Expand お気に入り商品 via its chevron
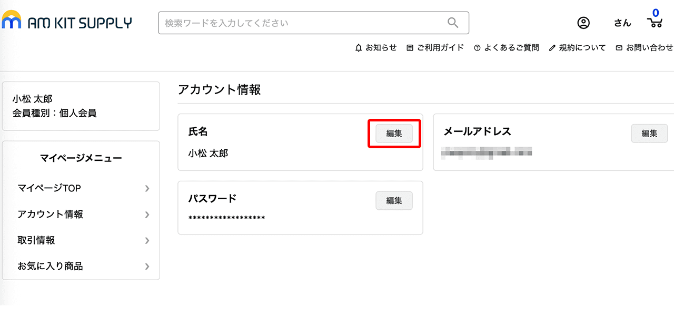The width and height of the screenshot is (674, 327). (x=147, y=267)
